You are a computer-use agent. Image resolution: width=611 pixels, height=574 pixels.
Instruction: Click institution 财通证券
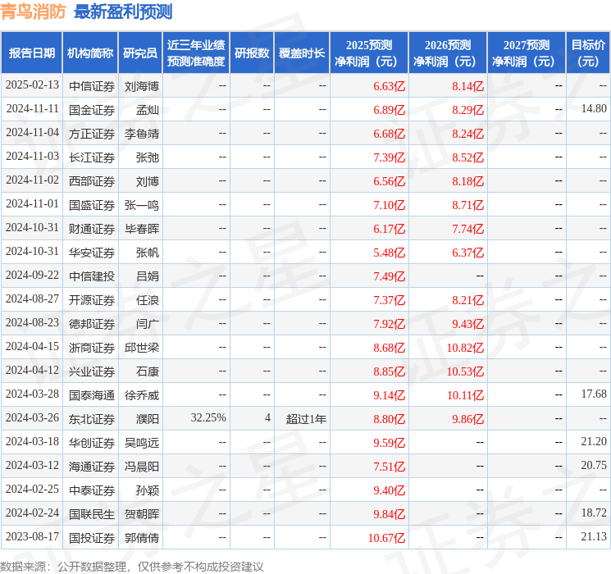[x=92, y=229]
